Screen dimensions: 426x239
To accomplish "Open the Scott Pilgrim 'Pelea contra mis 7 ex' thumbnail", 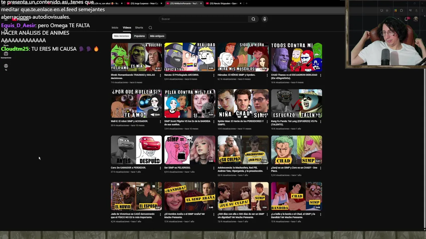I will (x=190, y=104).
